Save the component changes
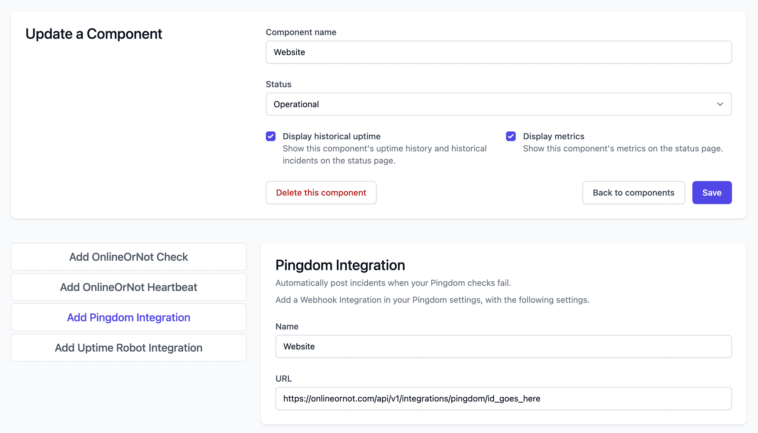The width and height of the screenshot is (758, 433). point(712,193)
